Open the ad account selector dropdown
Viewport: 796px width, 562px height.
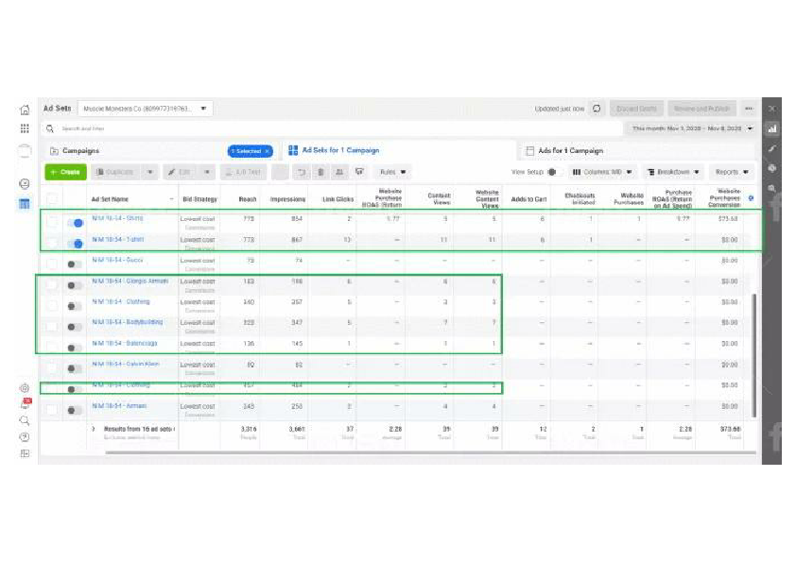tap(146, 109)
